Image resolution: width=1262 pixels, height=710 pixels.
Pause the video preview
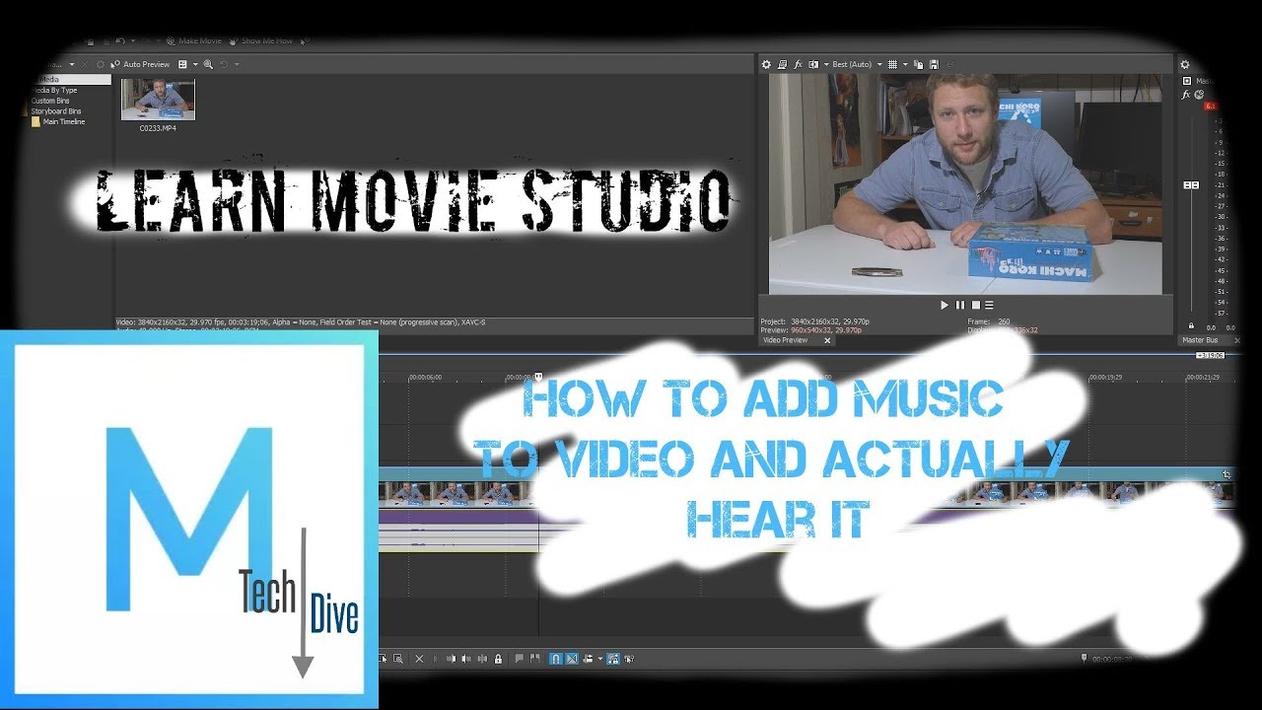click(960, 306)
